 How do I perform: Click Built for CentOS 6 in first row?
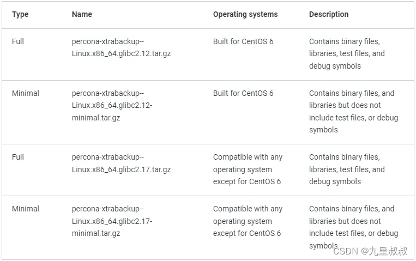coord(243,41)
